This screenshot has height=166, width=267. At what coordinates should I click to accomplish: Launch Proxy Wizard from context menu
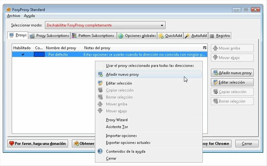pos(149,120)
